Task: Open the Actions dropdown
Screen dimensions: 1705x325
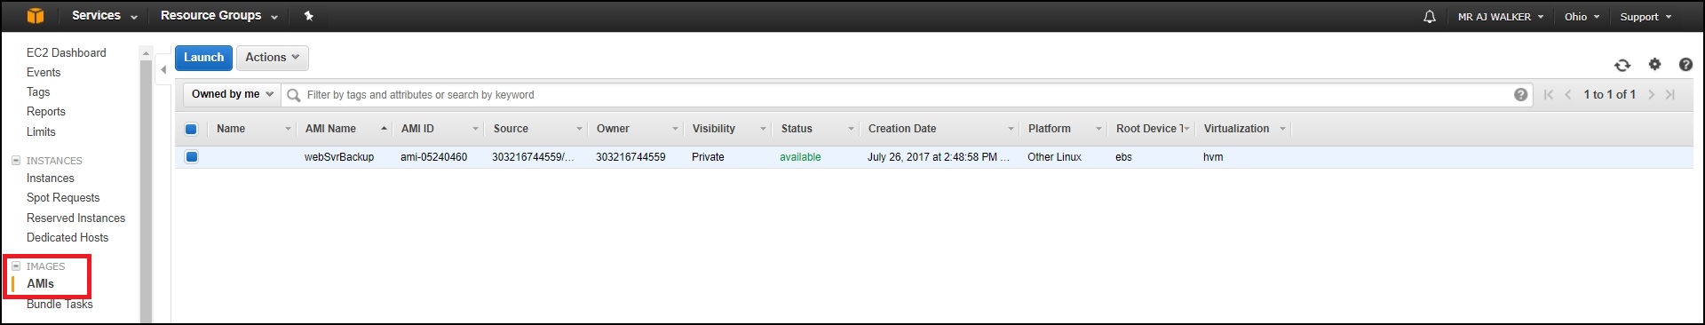Action: coord(273,58)
